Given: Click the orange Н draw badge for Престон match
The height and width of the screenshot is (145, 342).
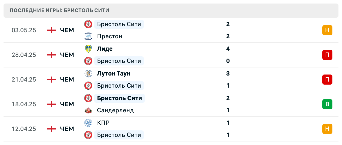Looking at the screenshot, I should point(328,30).
